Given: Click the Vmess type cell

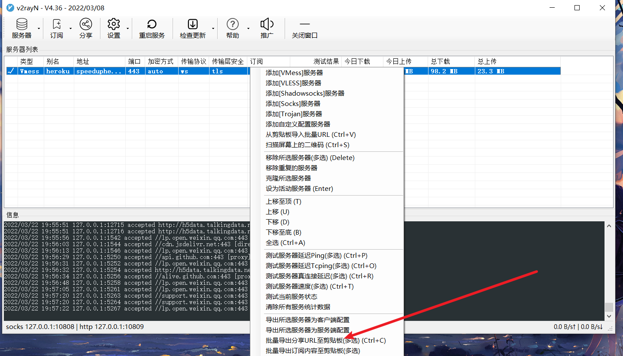Looking at the screenshot, I should pyautogui.click(x=31, y=72).
